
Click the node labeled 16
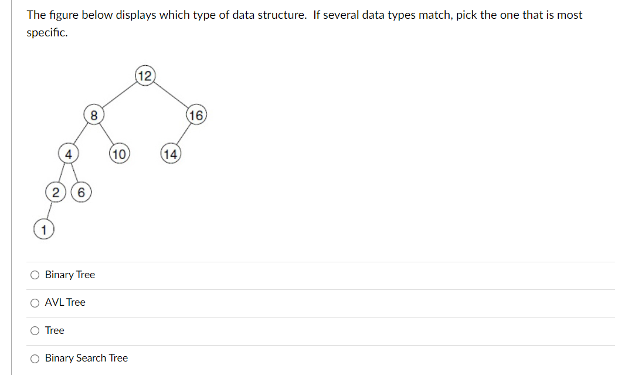point(197,116)
